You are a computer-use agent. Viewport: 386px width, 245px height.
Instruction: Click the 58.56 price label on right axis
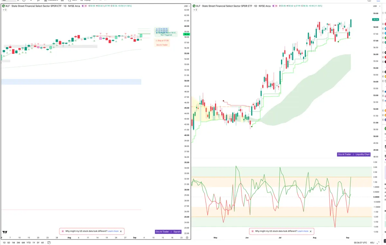click(376, 20)
